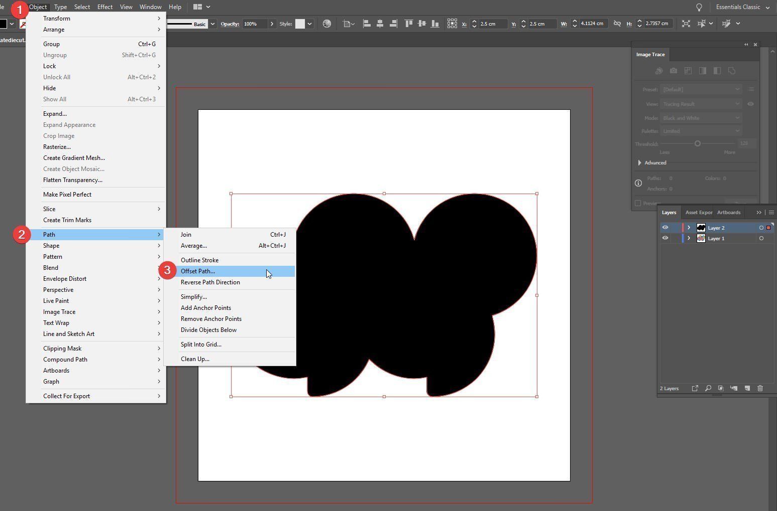Click the Locate Object magnifier in Layers panel
The height and width of the screenshot is (511, 777).
point(708,388)
